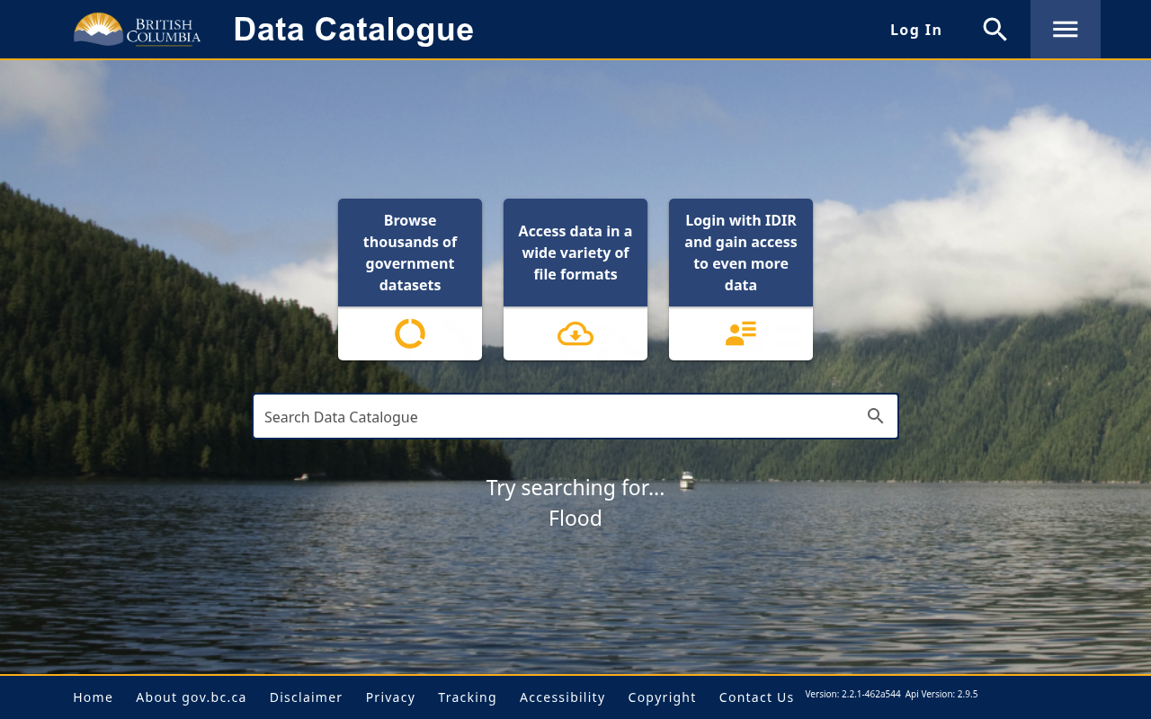Click the British Columbia logo
1151x719 pixels.
138,30
